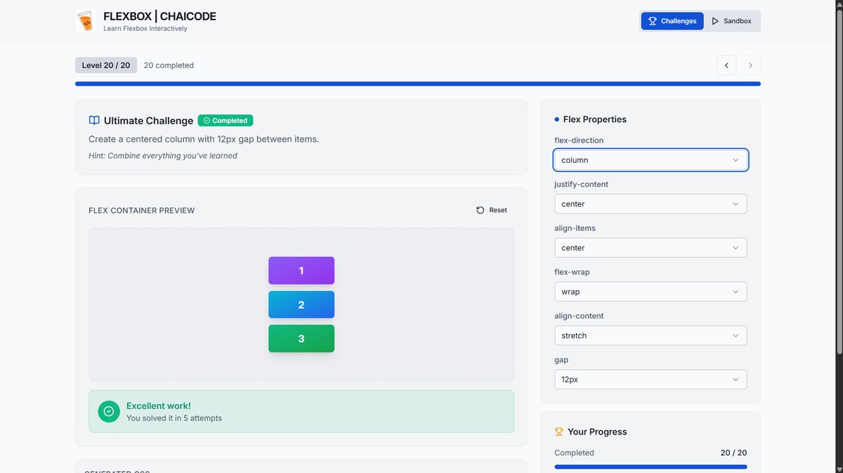
Task: Open the flex-direction dropdown showing column
Action: point(651,160)
